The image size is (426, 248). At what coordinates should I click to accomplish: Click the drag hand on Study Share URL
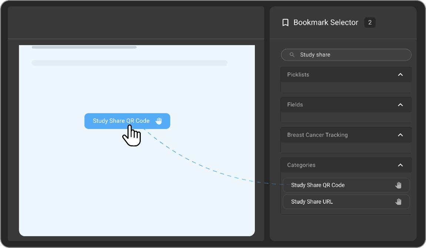(x=398, y=202)
